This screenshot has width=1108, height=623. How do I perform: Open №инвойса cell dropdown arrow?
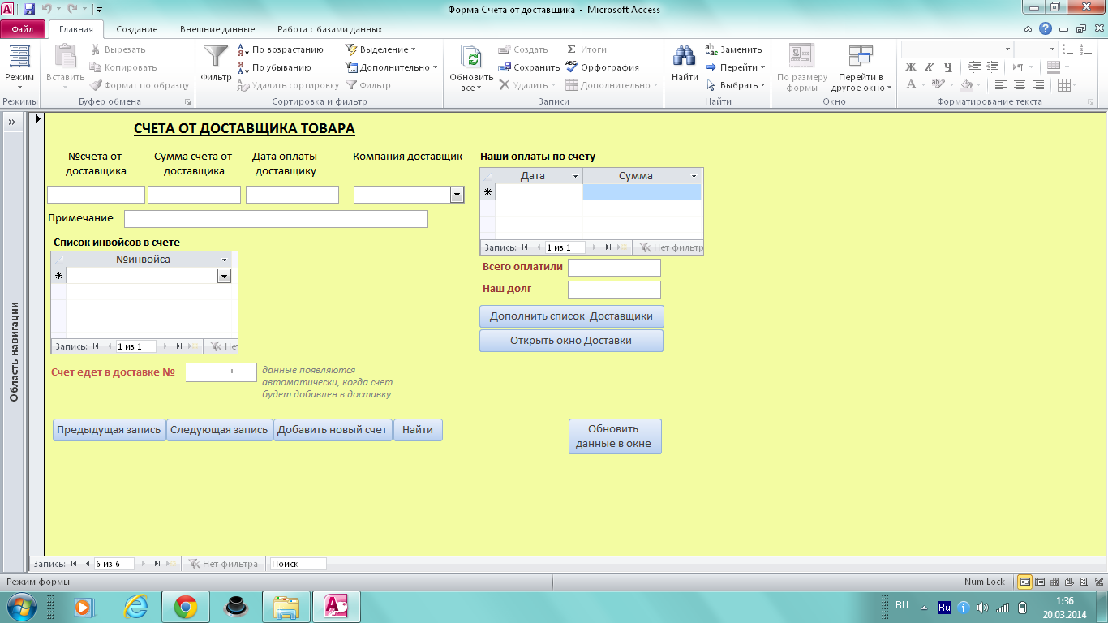[x=224, y=276]
